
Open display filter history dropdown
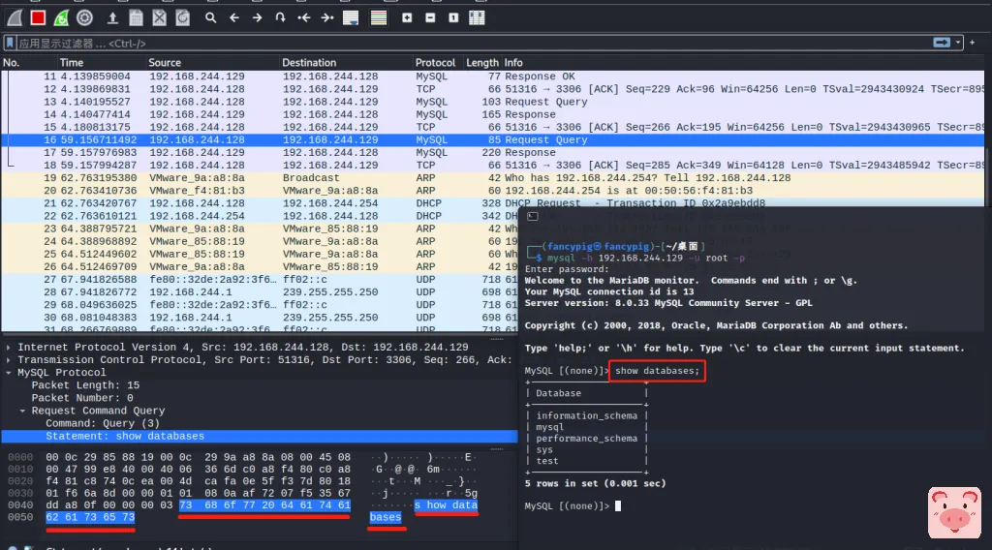pos(959,43)
